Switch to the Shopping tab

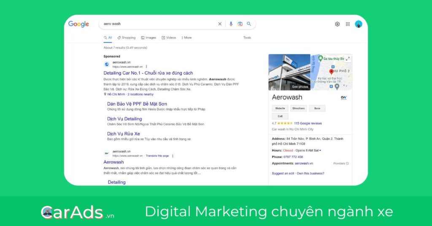pyautogui.click(x=127, y=38)
